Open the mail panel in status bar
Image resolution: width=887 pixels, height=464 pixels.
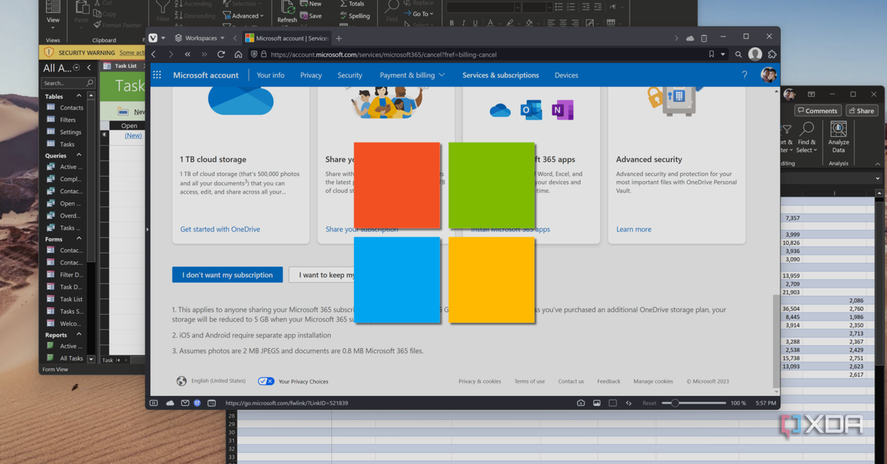point(183,403)
